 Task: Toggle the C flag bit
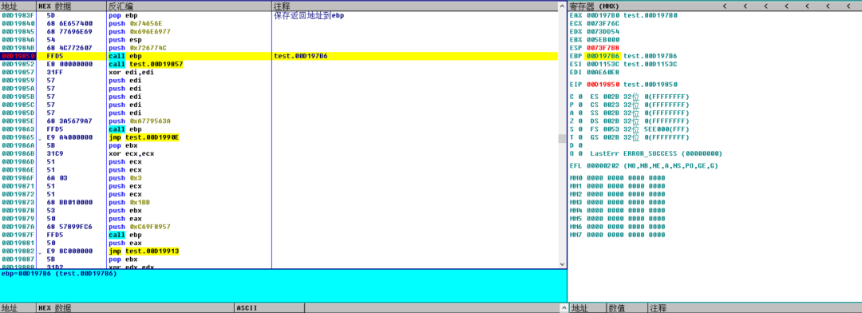[x=580, y=97]
